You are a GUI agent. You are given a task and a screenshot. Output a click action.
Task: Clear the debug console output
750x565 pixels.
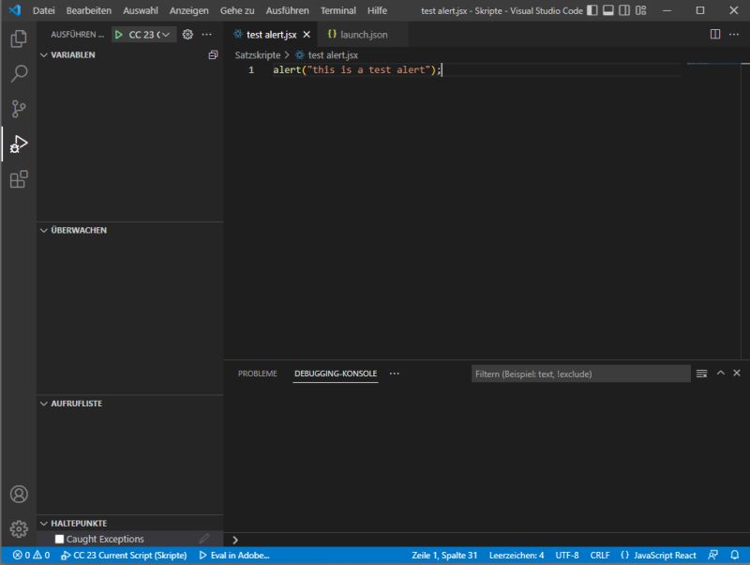(701, 374)
